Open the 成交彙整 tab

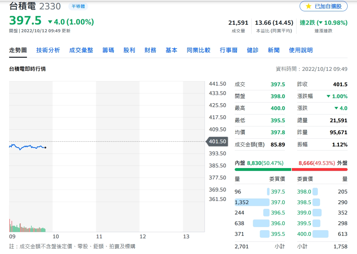tap(81, 50)
